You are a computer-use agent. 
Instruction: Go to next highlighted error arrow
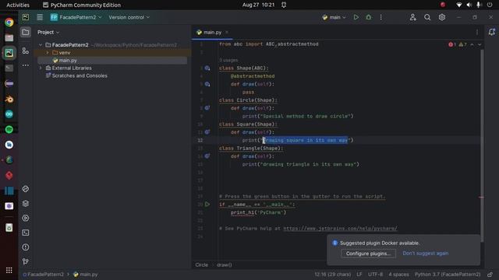point(480,44)
